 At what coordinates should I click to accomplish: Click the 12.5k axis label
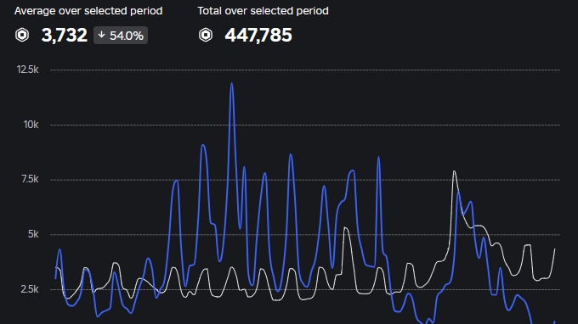point(28,70)
